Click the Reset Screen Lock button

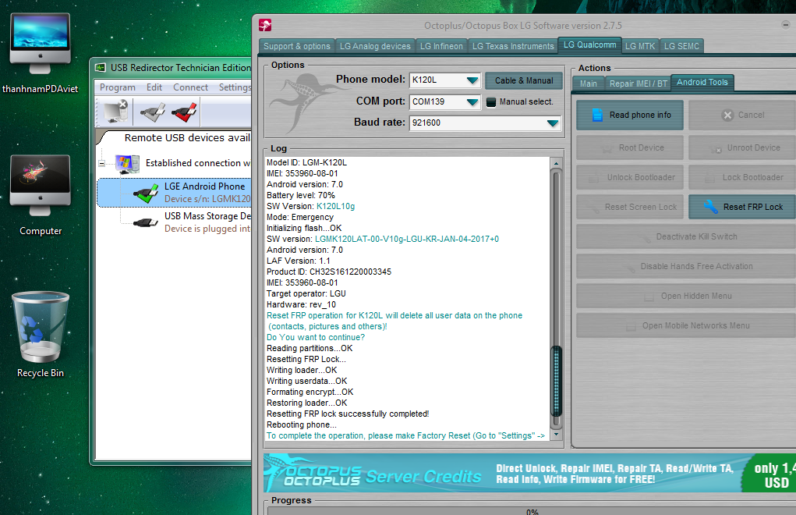629,207
